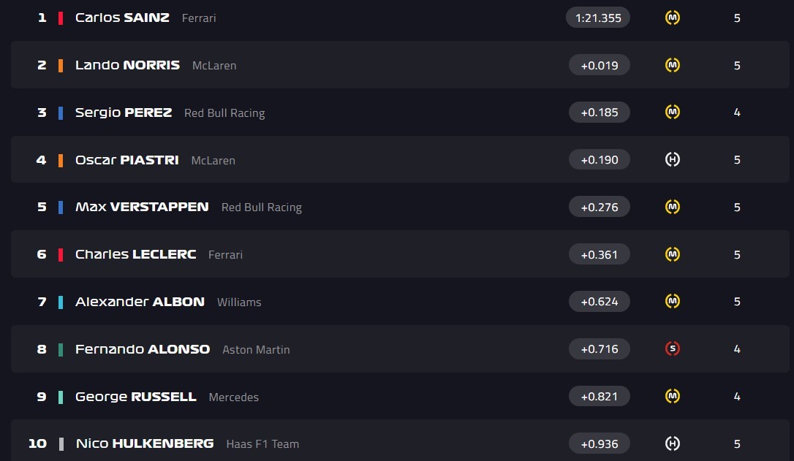This screenshot has width=794, height=461.
Task: Open Sergio PEREZ driver name
Action: (124, 113)
